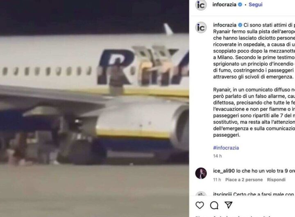Click the verified badge in the header
Viewport: 295px width, 217px height.
pos(240,5)
